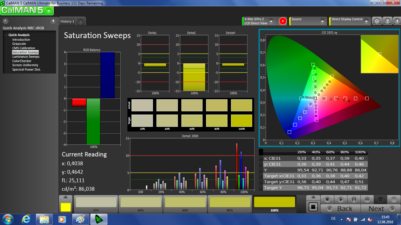Viewport: 401px width, 225px height.
Task: Go to Luminance Sweeps page
Action: [26, 57]
